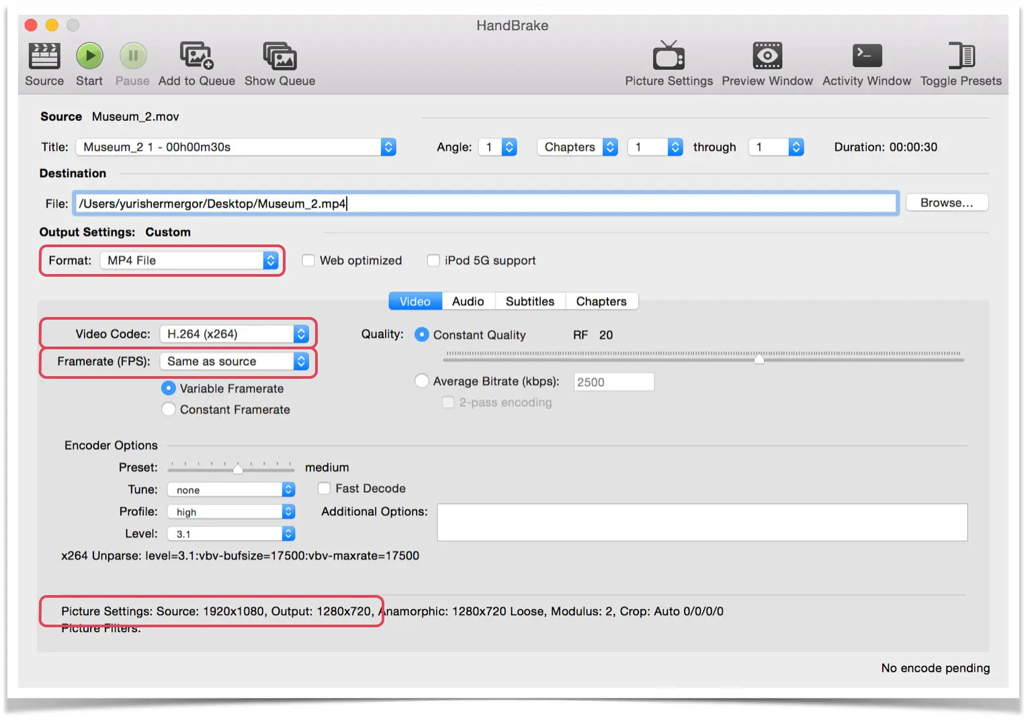Click the Toggle Presets drawer icon
Screen dimensions: 1028x720
tap(961, 56)
